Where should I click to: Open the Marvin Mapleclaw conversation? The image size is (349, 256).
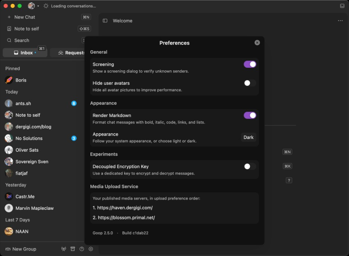(x=42, y=208)
